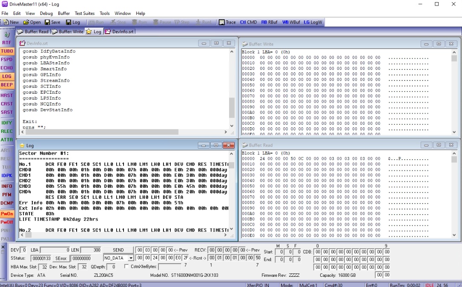Image resolution: width=462 pixels, height=287 pixels.
Task: Switch to the DevInfo.srt tab
Action: click(119, 32)
